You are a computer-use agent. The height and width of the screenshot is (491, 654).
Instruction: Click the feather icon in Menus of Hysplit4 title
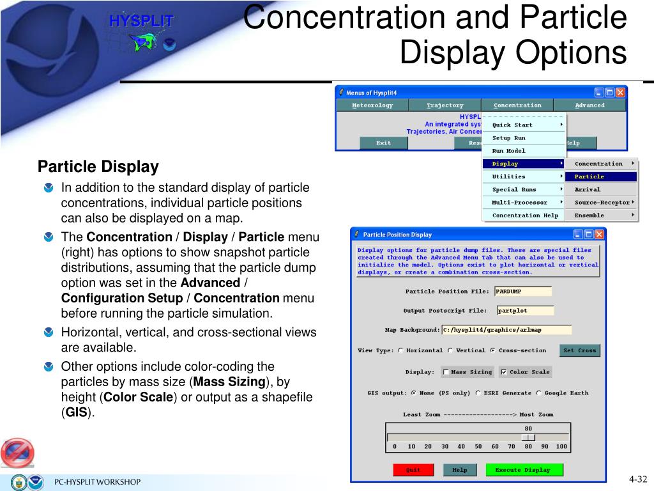click(342, 92)
